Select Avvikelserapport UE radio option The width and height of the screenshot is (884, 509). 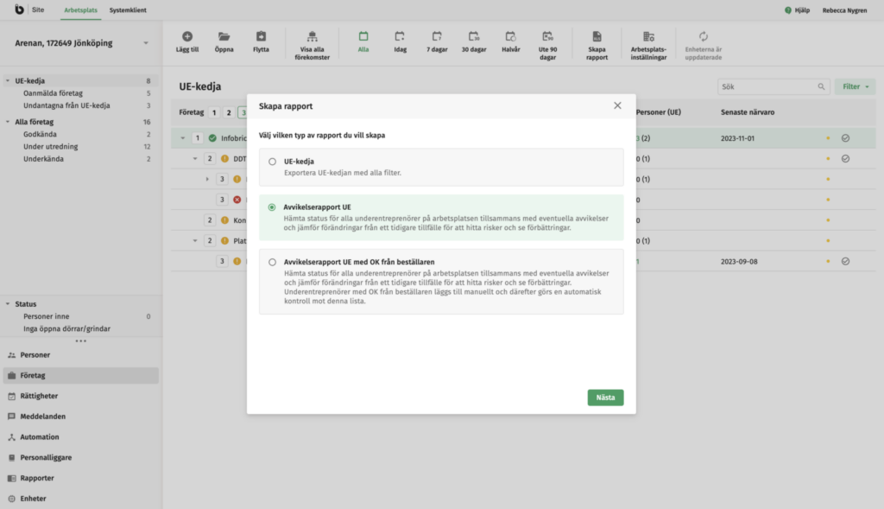point(273,207)
